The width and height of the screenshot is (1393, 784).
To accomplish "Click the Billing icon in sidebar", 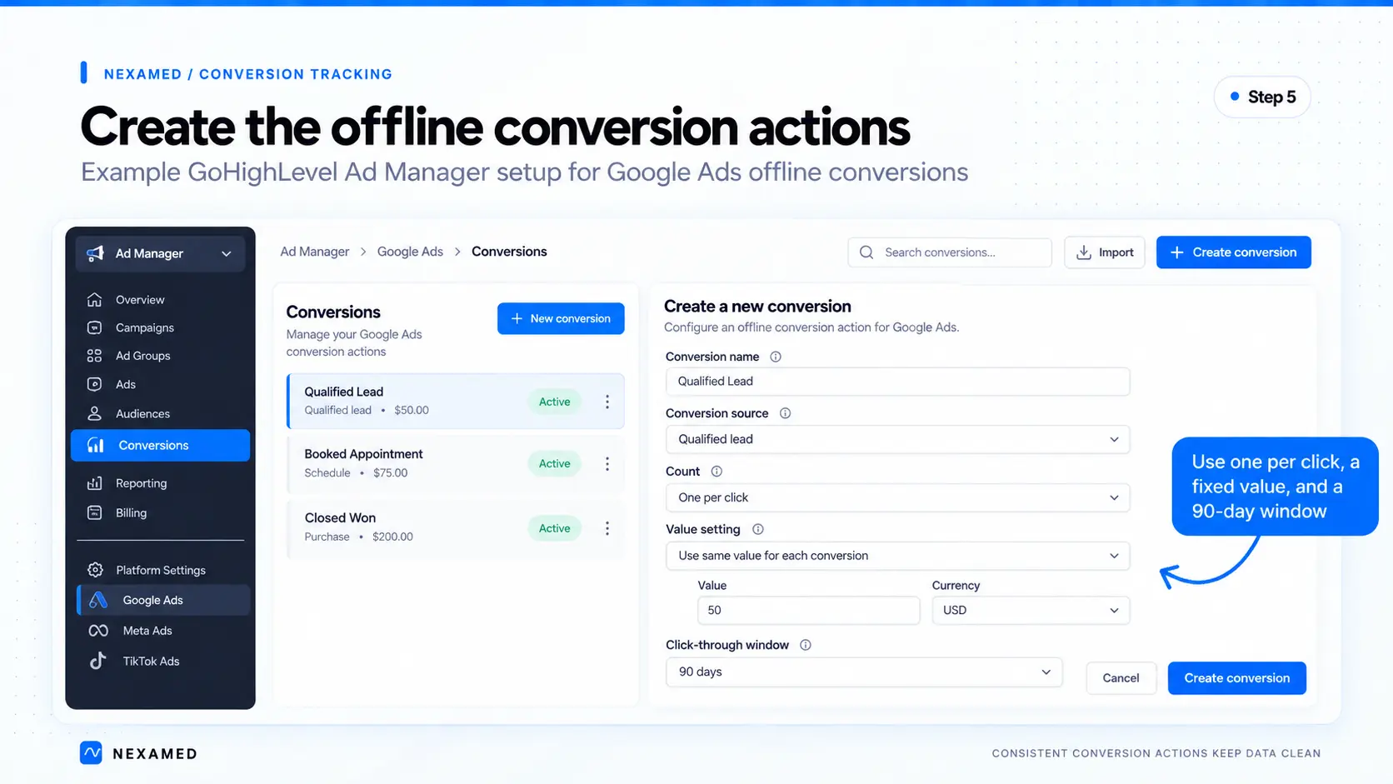I will (x=95, y=513).
